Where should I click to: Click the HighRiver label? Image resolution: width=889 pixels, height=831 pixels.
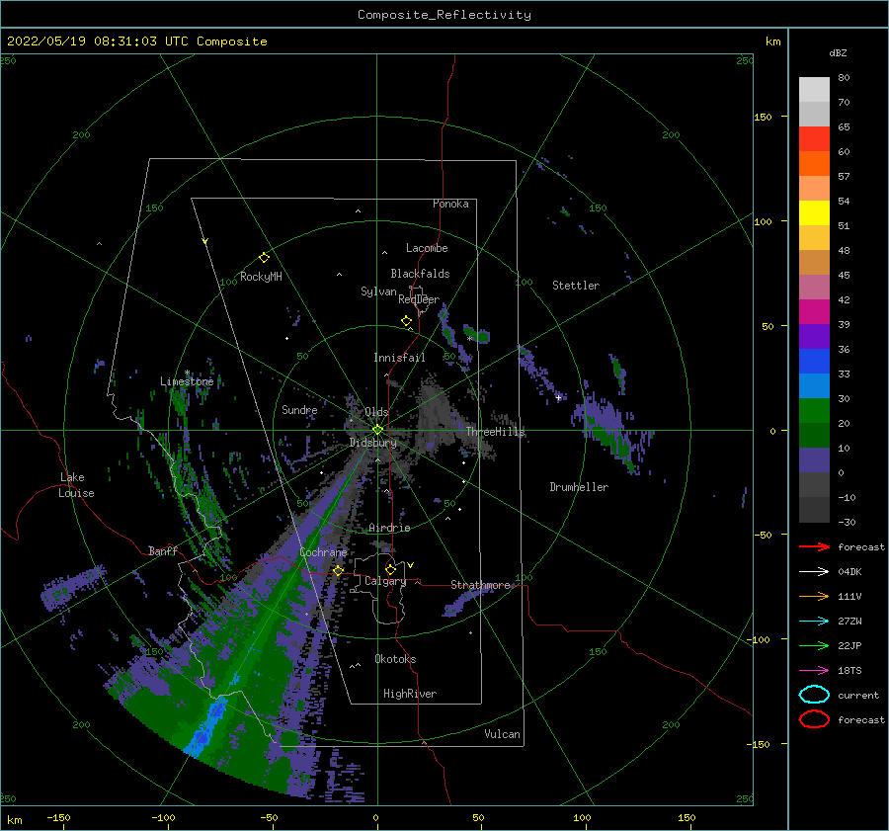[x=410, y=694]
